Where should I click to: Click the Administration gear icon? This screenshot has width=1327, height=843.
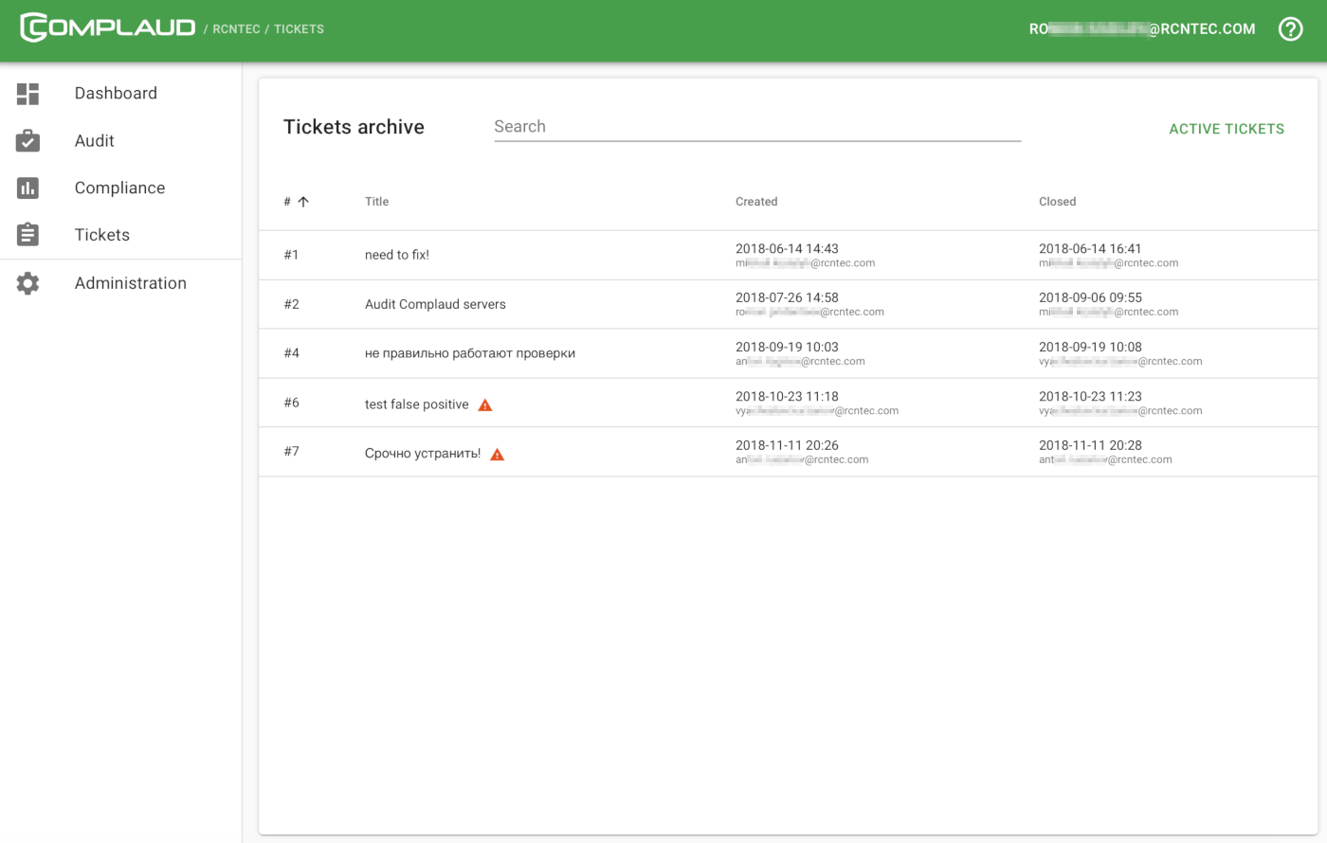click(28, 283)
